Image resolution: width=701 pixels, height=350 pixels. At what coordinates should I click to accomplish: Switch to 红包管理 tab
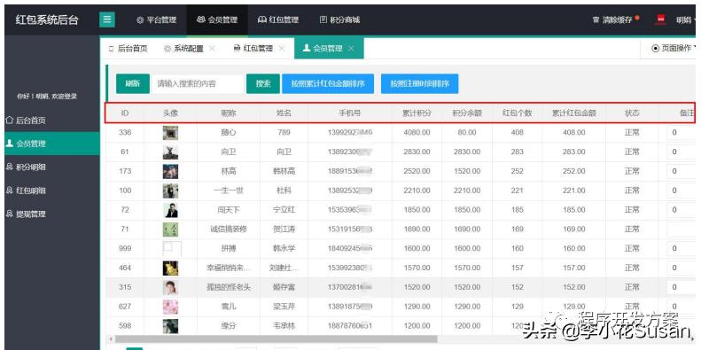coord(253,49)
